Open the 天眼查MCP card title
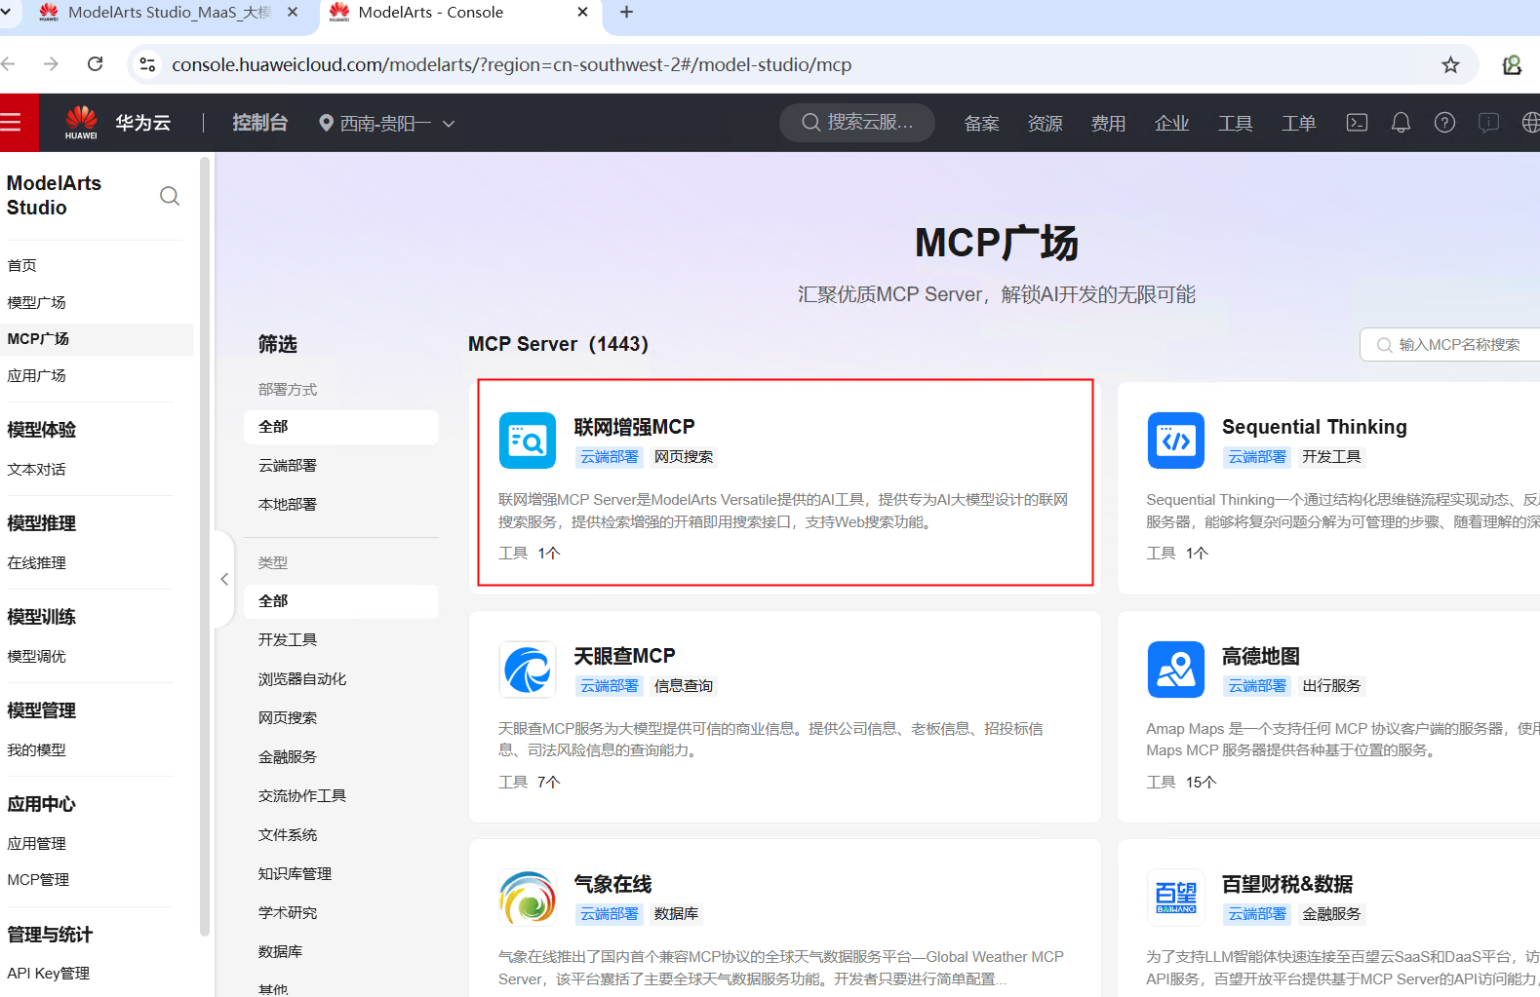This screenshot has width=1540, height=997. click(624, 656)
